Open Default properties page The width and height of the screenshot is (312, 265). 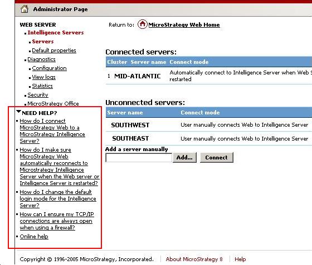coord(54,51)
